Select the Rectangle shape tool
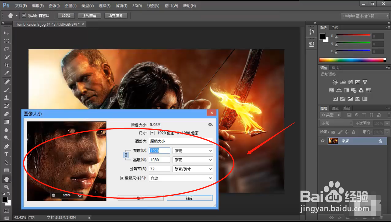Viewport: 391px width, 222px height. point(6,171)
